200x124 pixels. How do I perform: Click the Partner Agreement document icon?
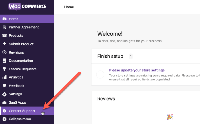coord(5,27)
